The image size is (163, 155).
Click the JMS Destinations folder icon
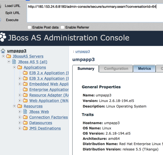coord(25,128)
